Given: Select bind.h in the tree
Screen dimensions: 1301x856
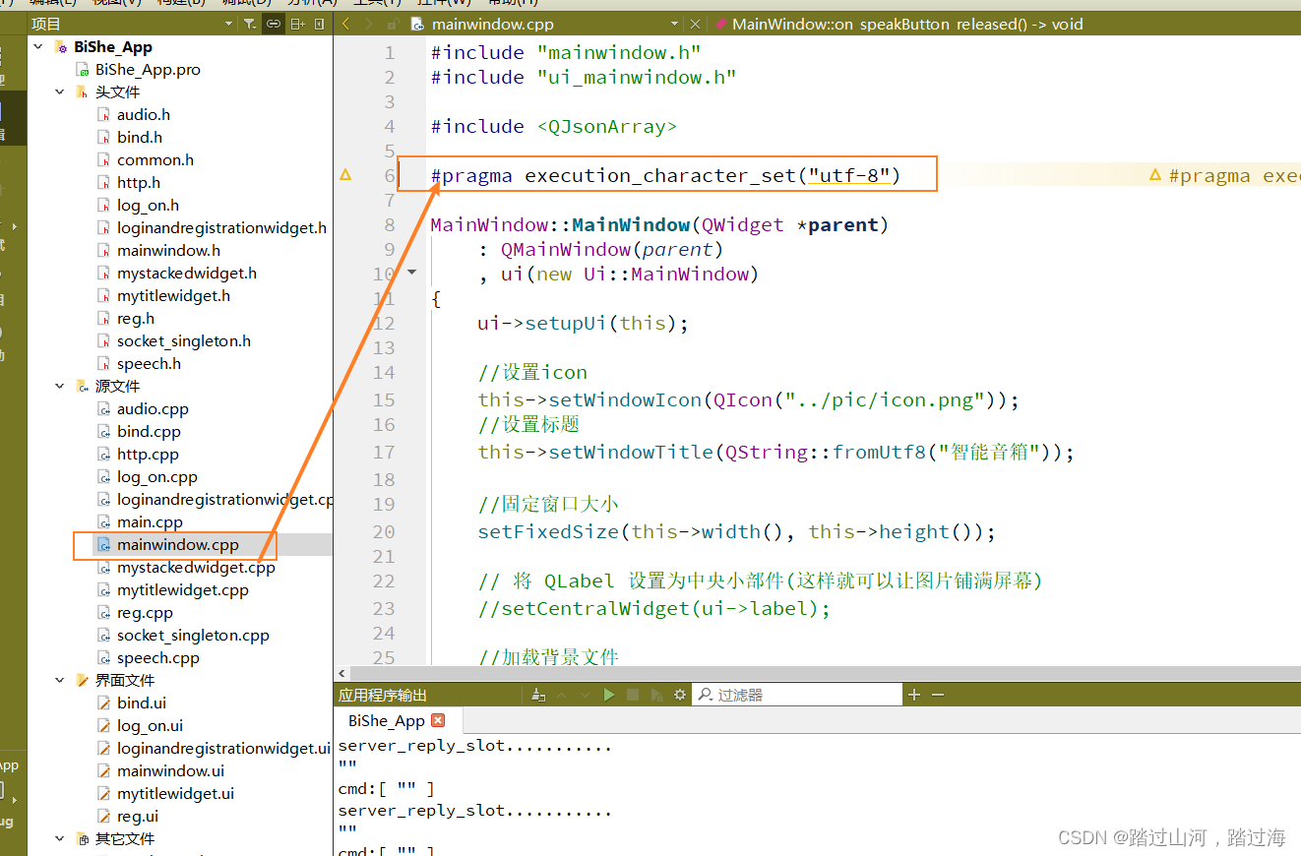Looking at the screenshot, I should [140, 137].
